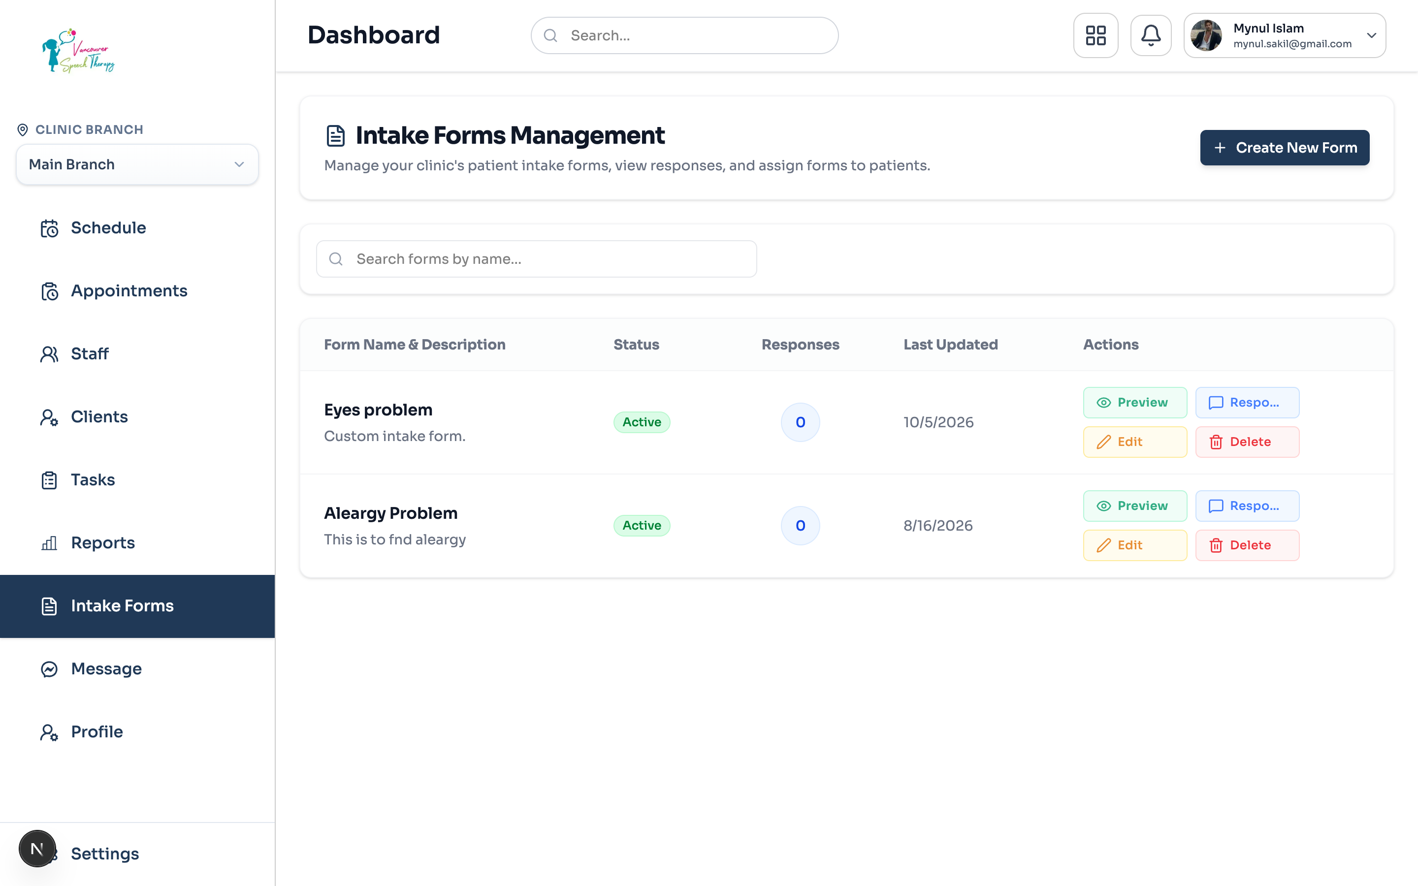Open the apps grid icon in header
The width and height of the screenshot is (1418, 886).
[1095, 35]
